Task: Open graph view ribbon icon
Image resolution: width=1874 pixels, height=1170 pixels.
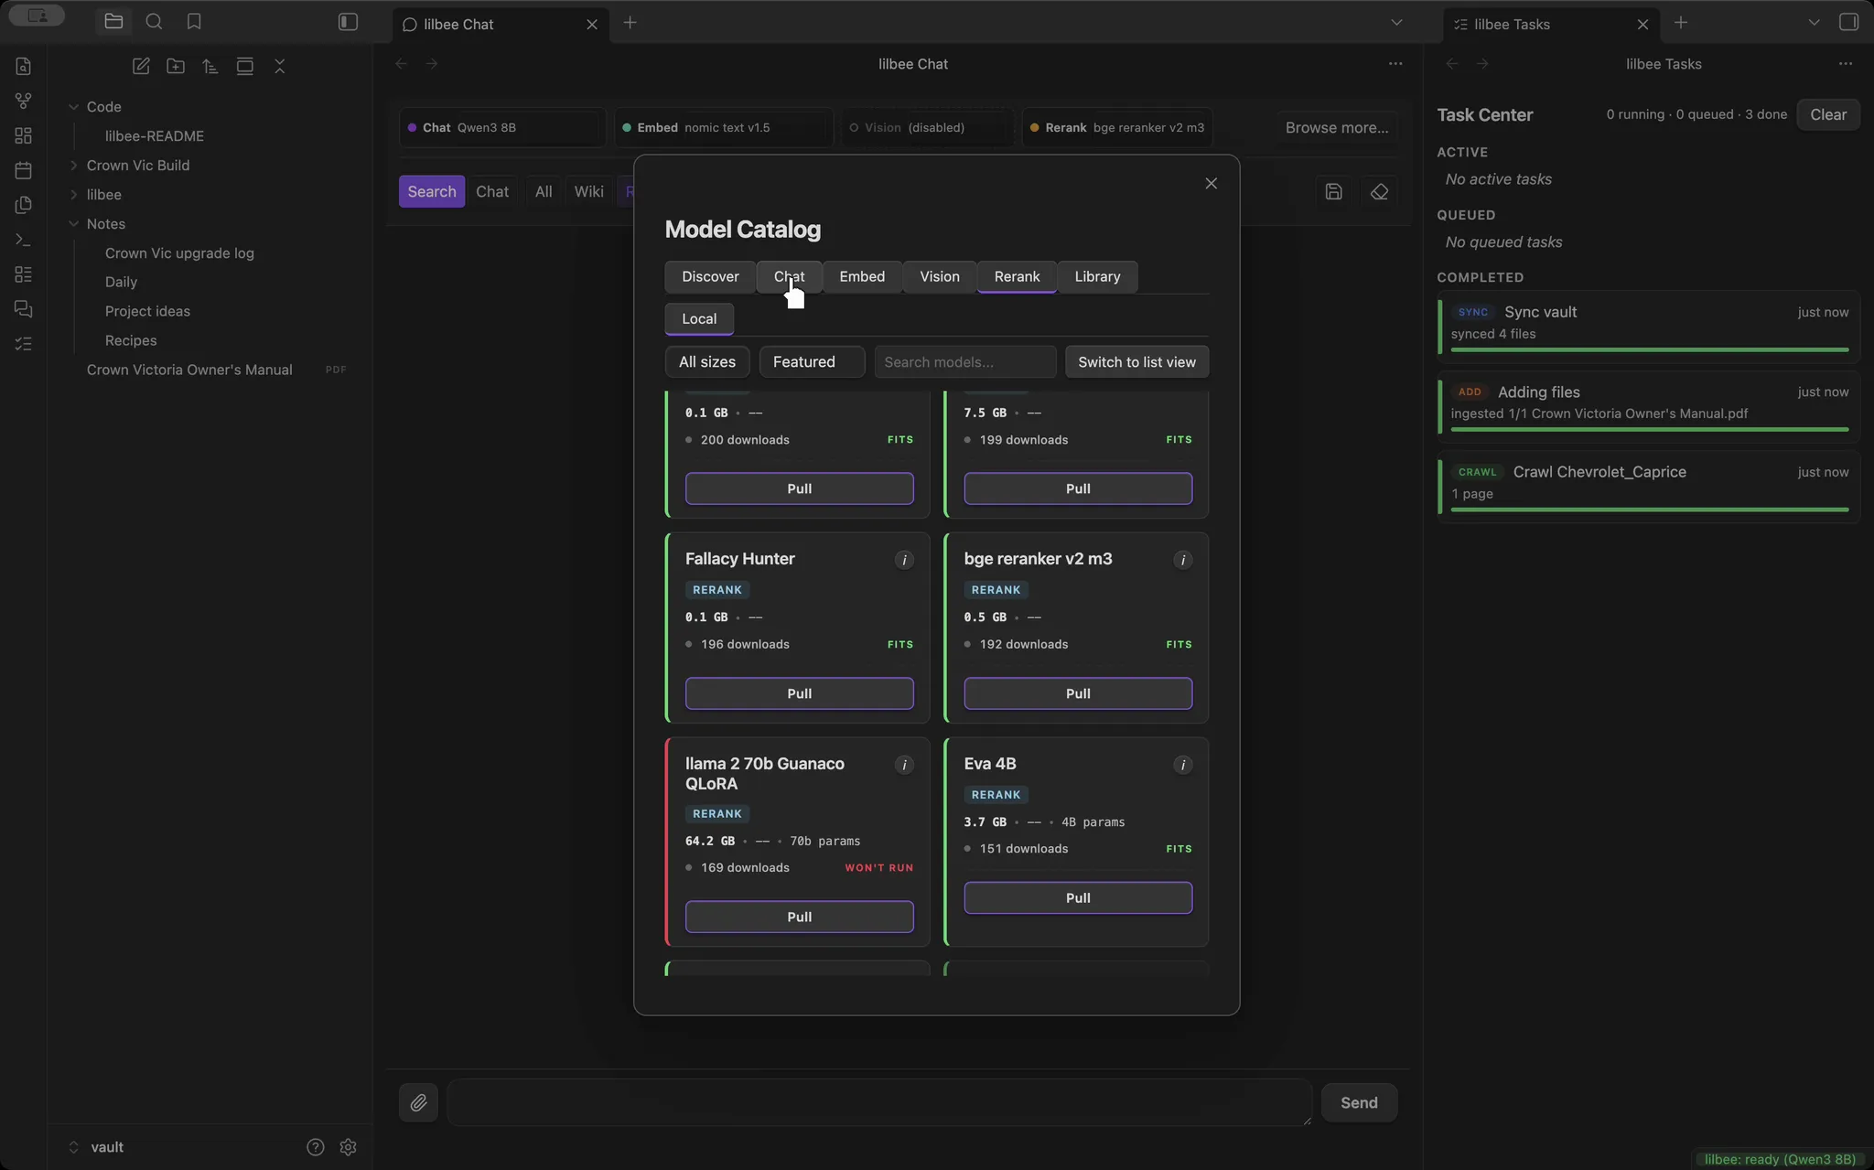Action: click(24, 101)
